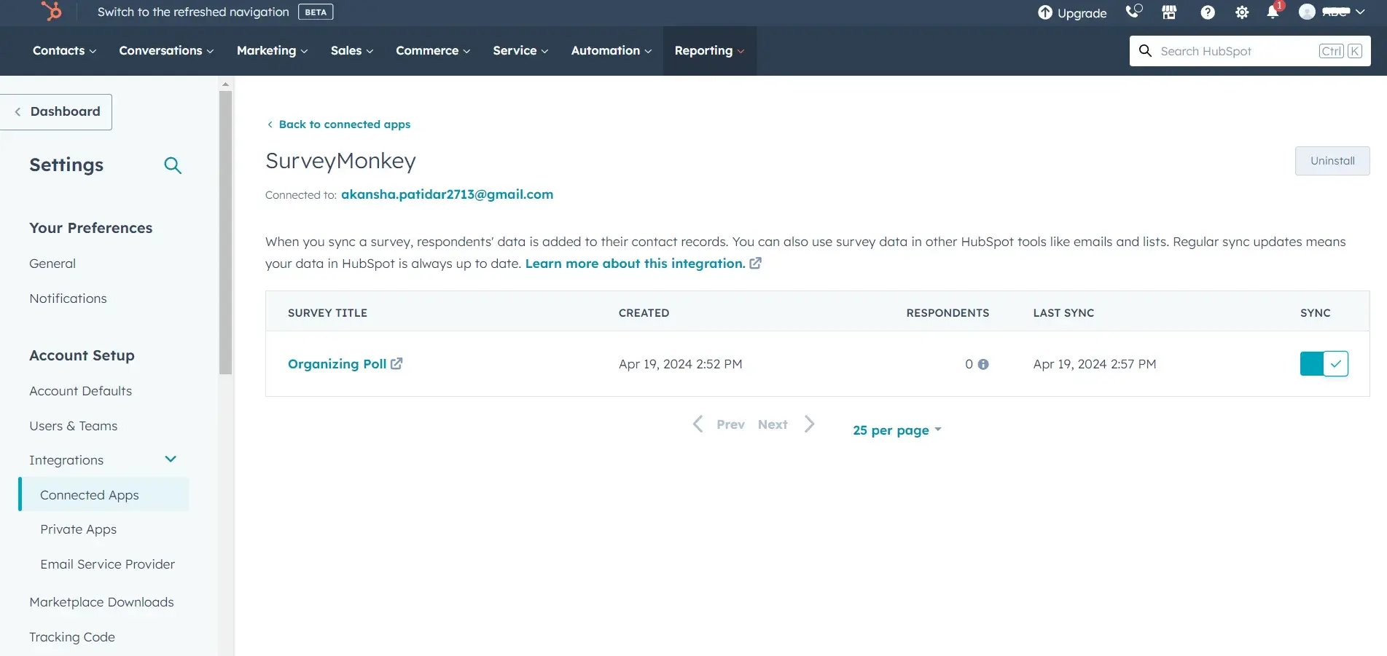Click Back to connected apps link
Screen dimensions: 1387x656
coord(339,125)
